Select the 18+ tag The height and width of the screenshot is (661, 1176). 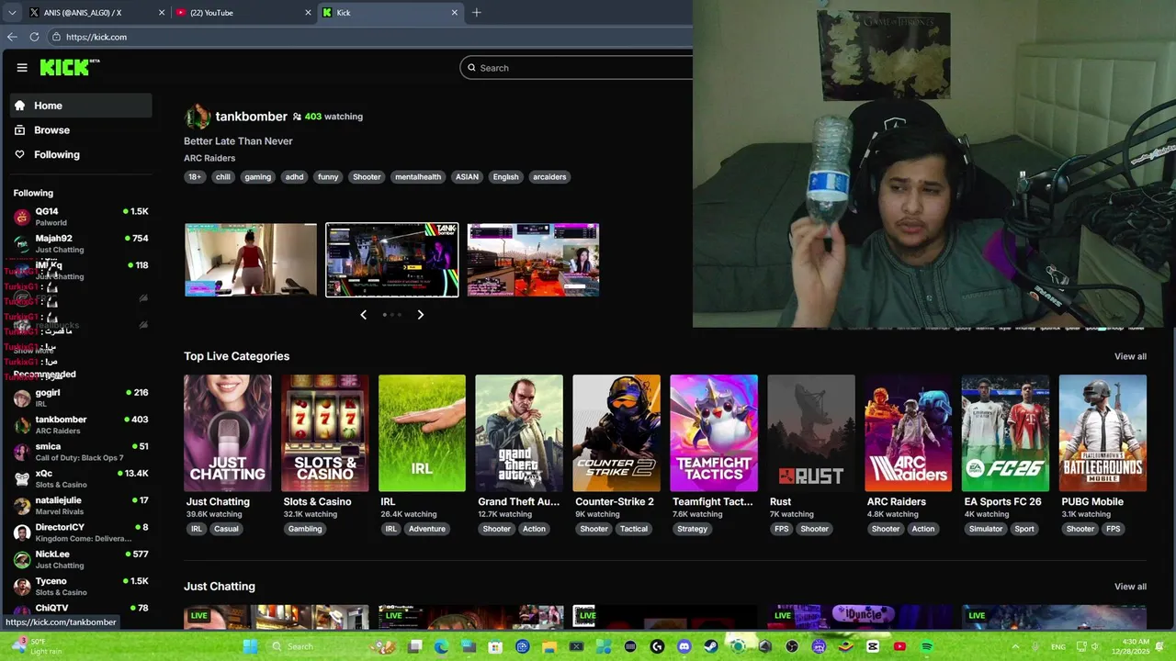coord(195,177)
